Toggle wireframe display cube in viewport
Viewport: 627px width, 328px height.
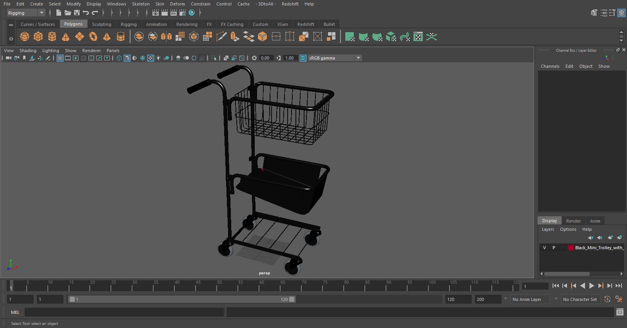click(x=119, y=58)
